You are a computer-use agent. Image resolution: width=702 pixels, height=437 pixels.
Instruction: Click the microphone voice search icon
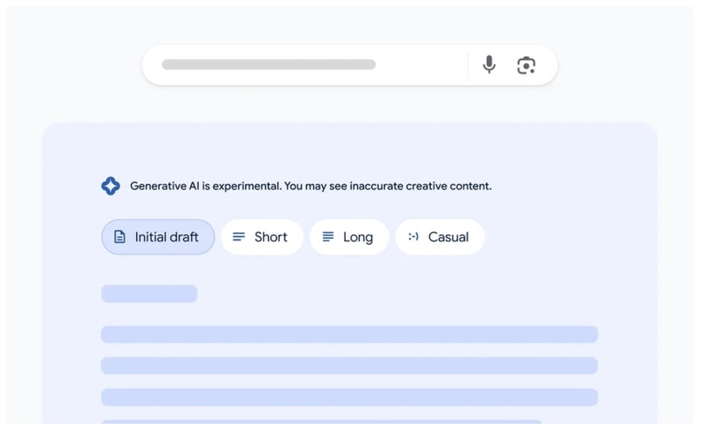click(490, 65)
